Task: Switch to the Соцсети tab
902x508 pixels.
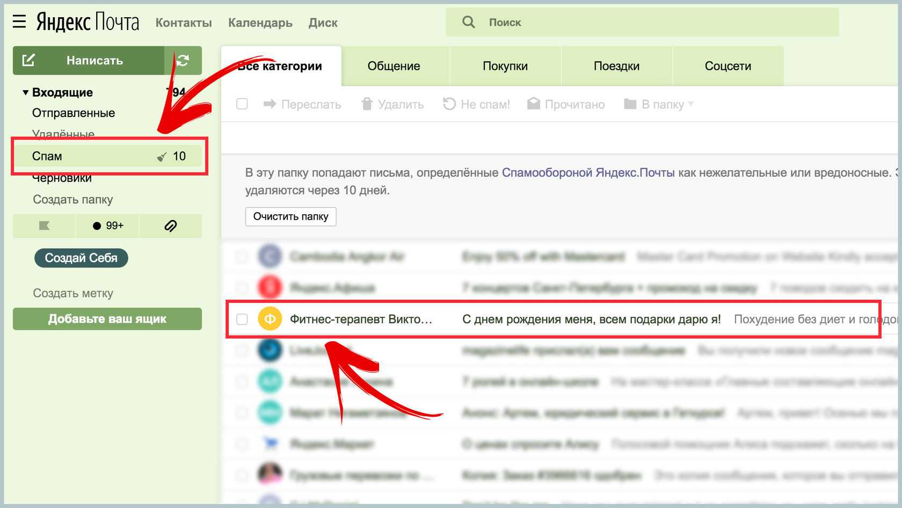Action: (728, 66)
